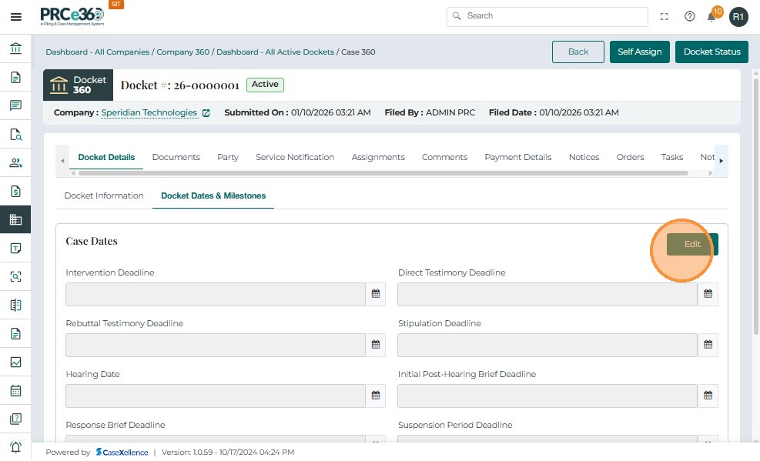The width and height of the screenshot is (760, 461).
Task: Toggle fullscreen mode icon
Action: 665,17
